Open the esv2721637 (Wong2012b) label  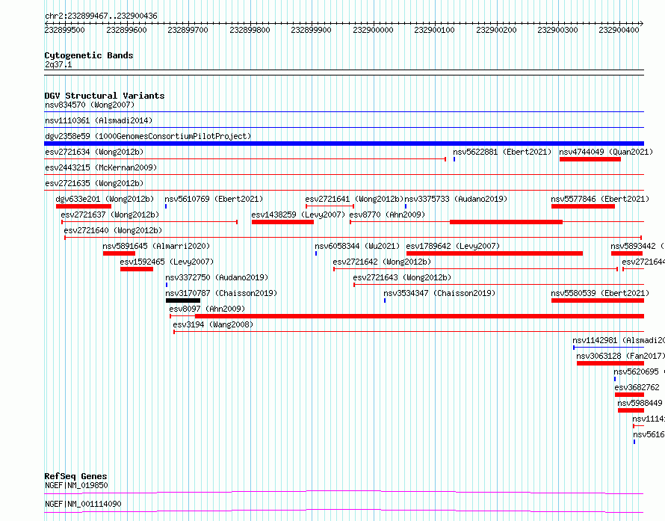[x=110, y=215]
